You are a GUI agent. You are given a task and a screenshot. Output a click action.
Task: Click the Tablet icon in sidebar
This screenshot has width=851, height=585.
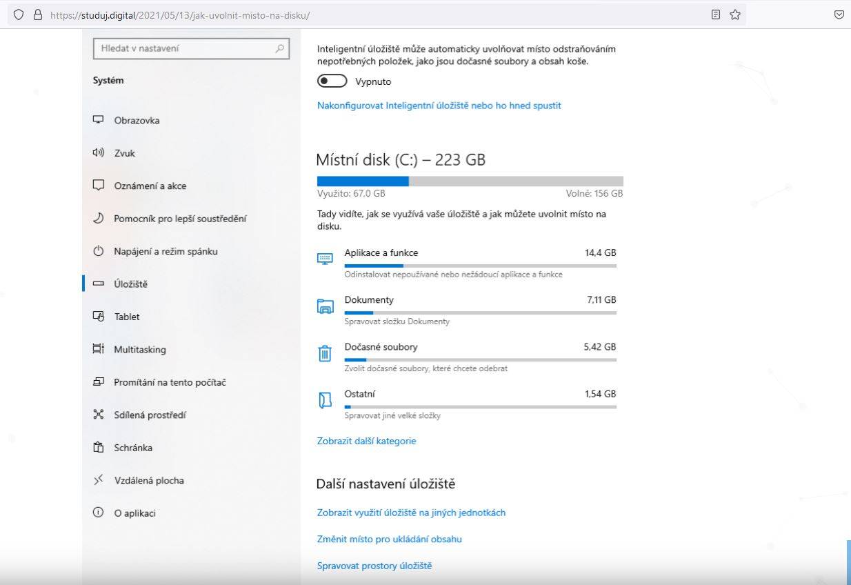[x=98, y=317]
